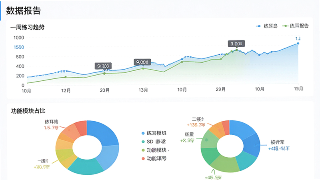Click the blue 1500 y-axis label

tap(19, 47)
